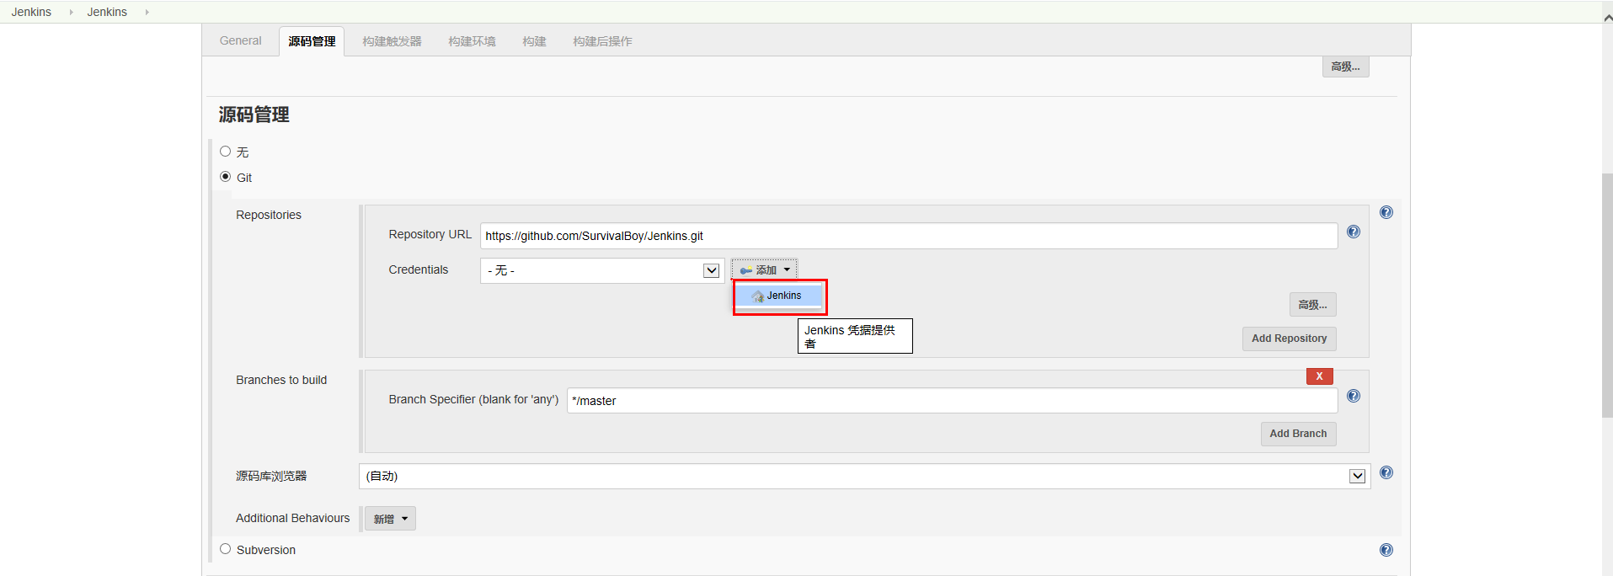Switch to the 构建触发器 tab
Screen dimensions: 1613x576
[x=392, y=41]
